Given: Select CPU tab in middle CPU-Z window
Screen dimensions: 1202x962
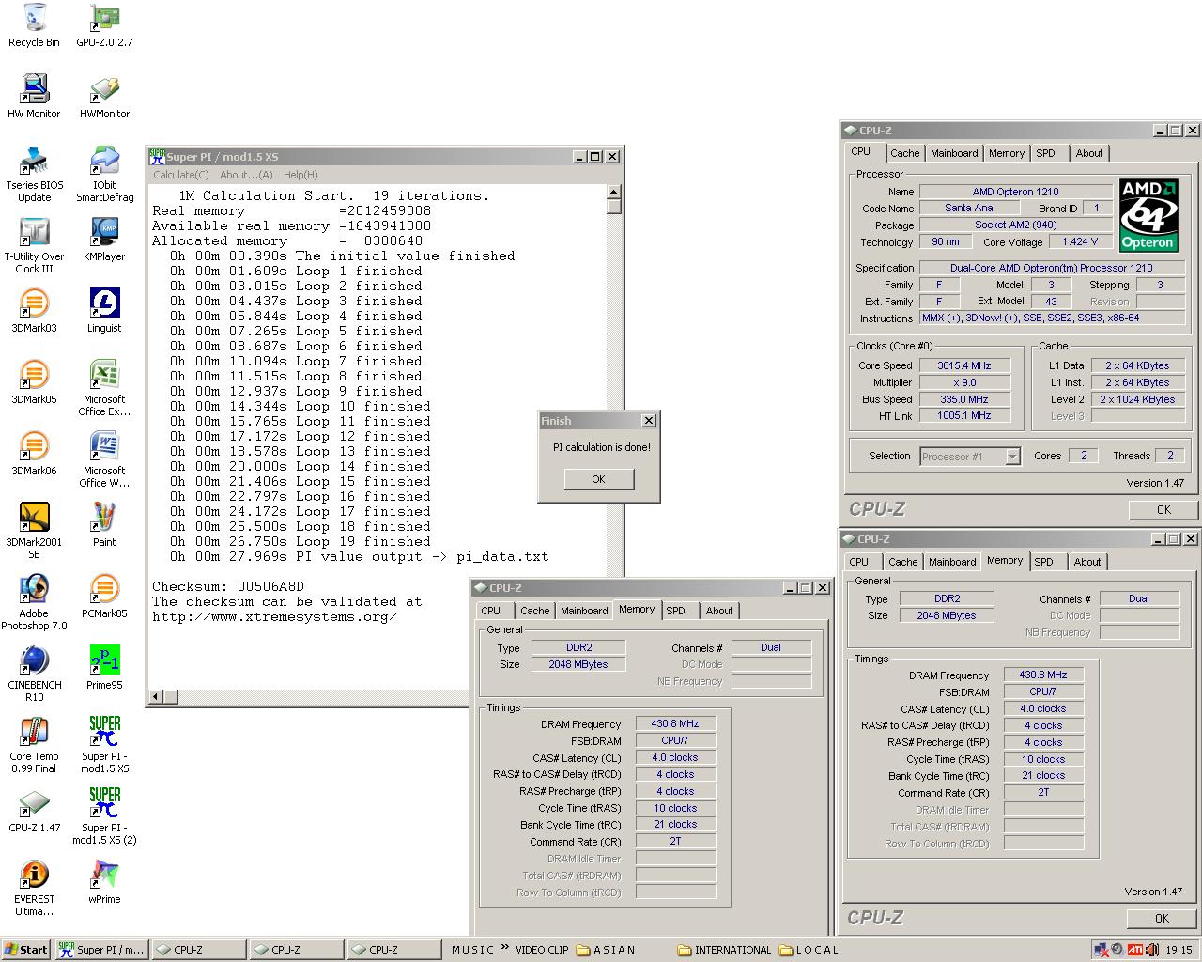Looking at the screenshot, I should pyautogui.click(x=491, y=611).
